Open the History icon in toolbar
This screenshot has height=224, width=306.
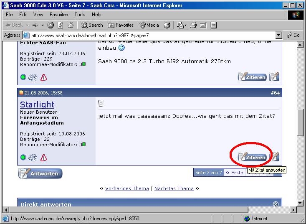pyautogui.click(x=167, y=25)
